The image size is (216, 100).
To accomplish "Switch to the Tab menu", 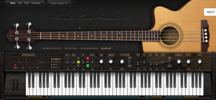I will click(x=20, y=3).
